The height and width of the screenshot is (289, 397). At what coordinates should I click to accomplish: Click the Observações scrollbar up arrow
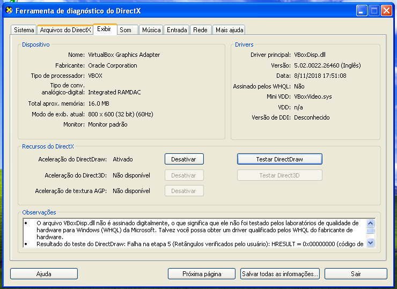click(x=370, y=223)
